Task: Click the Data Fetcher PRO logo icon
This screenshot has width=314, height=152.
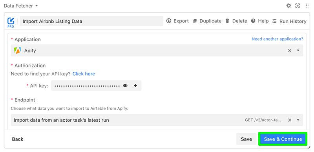Action: [x=11, y=22]
